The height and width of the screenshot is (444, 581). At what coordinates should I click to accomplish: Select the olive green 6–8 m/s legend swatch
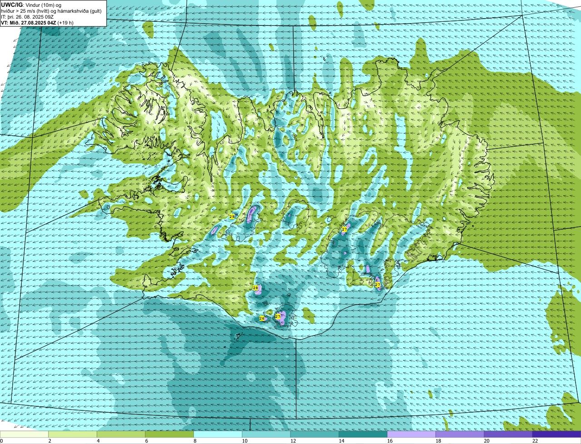[170, 434]
